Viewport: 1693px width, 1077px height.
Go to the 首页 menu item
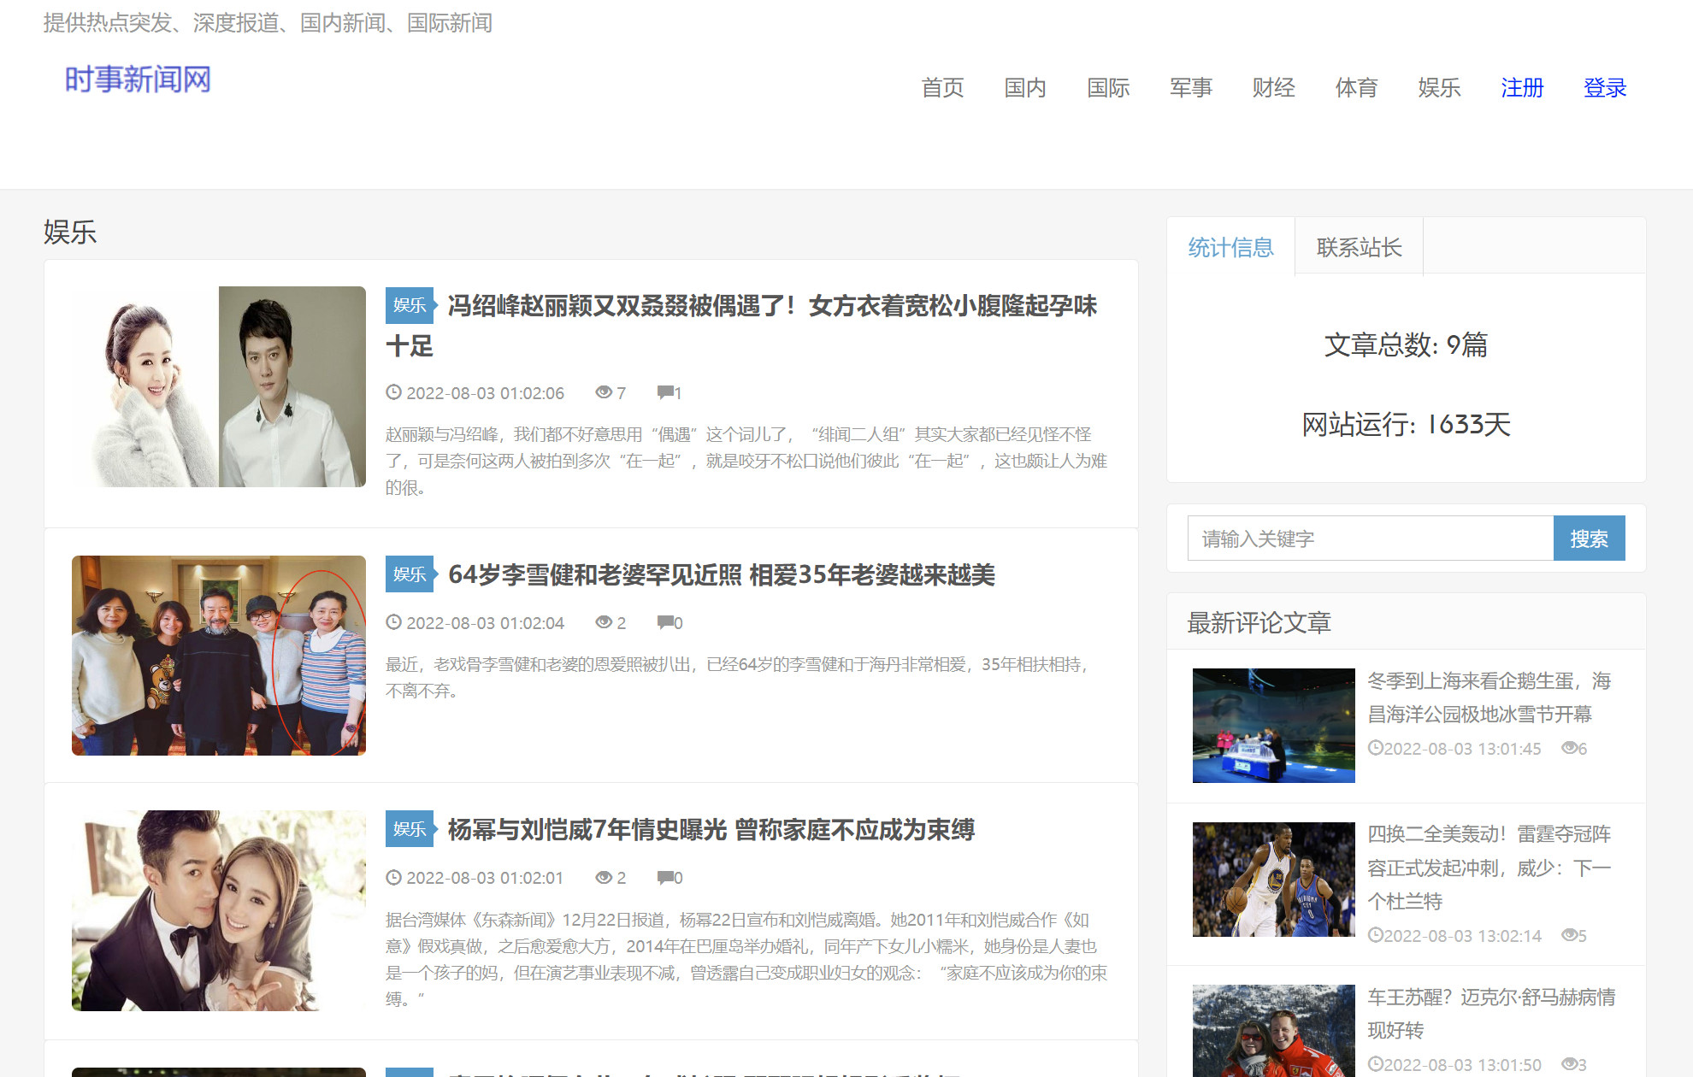coord(942,87)
